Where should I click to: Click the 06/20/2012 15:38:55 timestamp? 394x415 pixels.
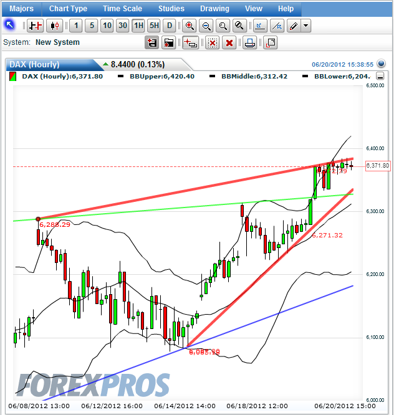(x=342, y=65)
